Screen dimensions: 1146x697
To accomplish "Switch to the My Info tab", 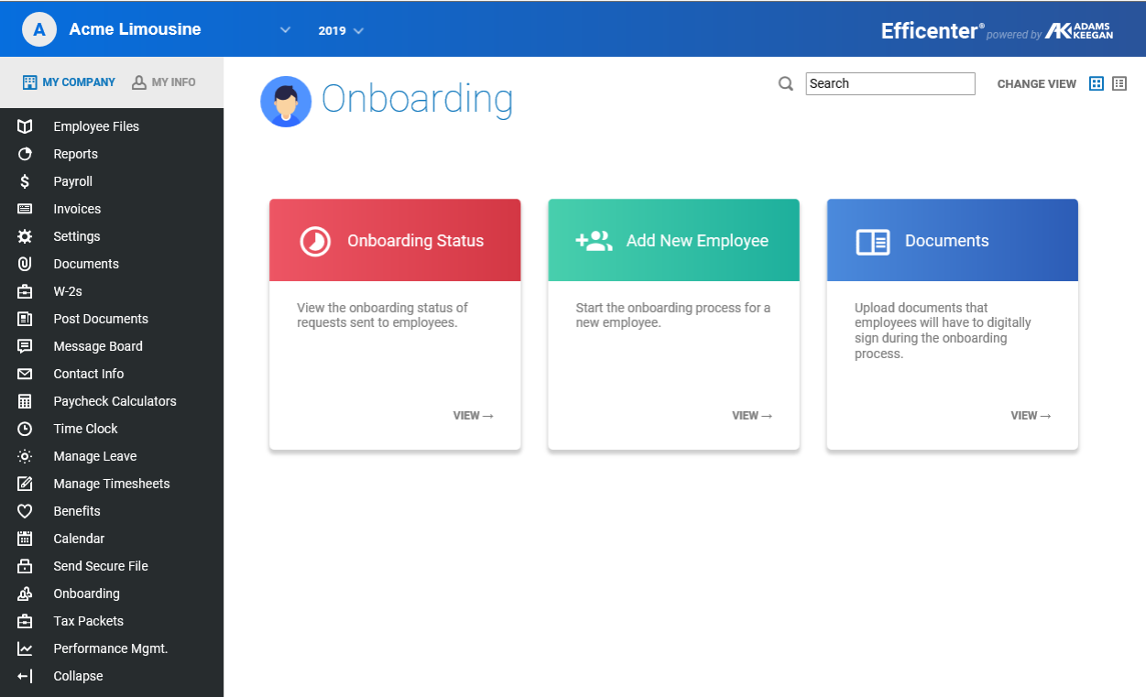I will pos(164,82).
